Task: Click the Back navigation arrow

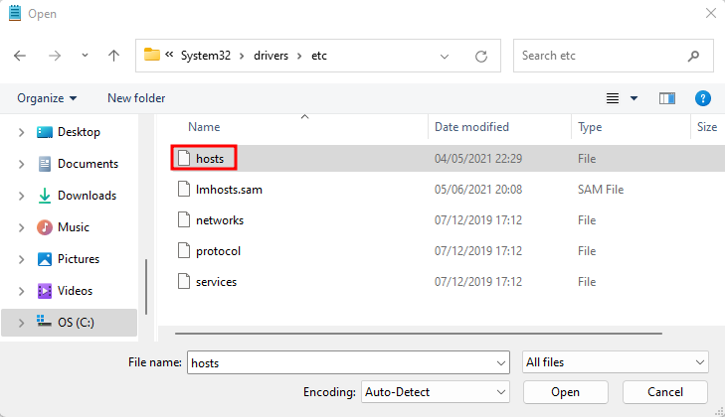Action: 21,57
